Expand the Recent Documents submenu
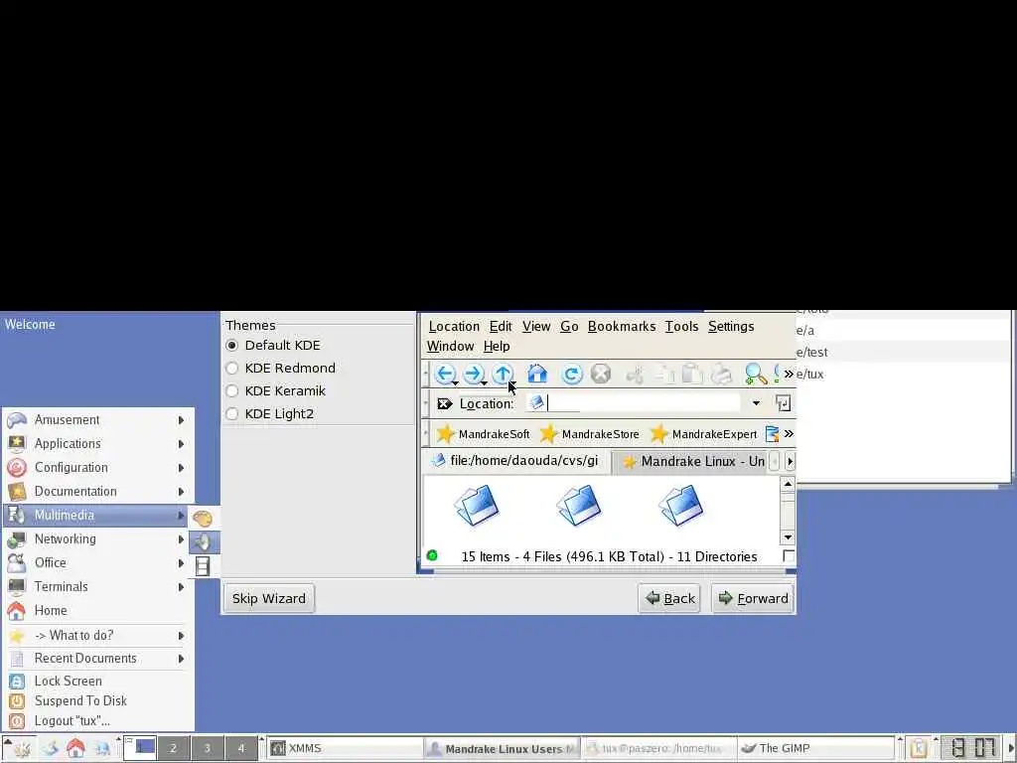Image resolution: width=1017 pixels, height=763 pixels. pyautogui.click(x=98, y=659)
